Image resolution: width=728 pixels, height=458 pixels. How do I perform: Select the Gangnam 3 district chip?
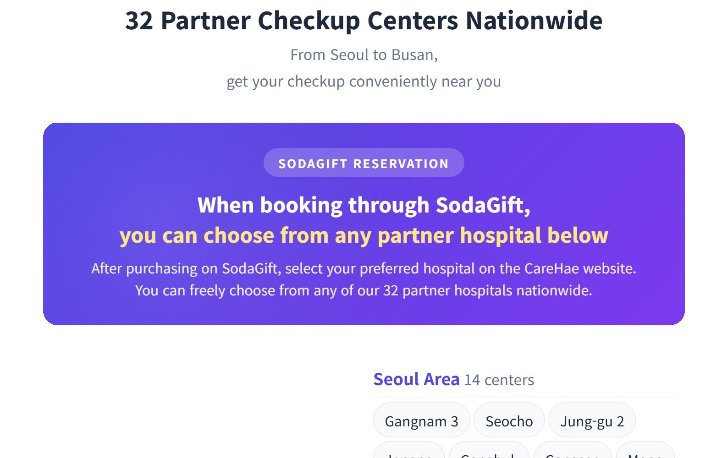point(421,420)
